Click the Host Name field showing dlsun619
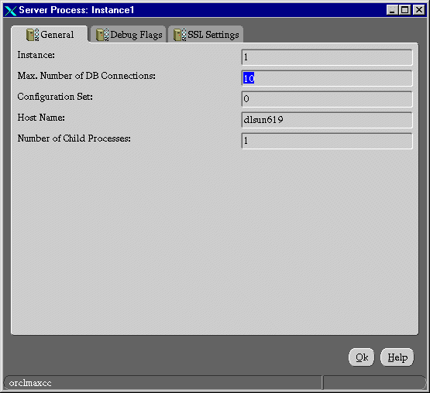This screenshot has height=393, width=430. point(327,120)
